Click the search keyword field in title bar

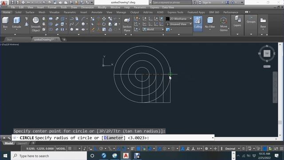172,2
